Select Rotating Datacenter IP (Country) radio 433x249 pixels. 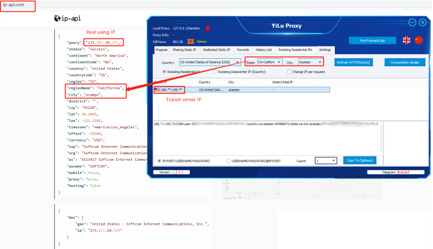point(215,72)
